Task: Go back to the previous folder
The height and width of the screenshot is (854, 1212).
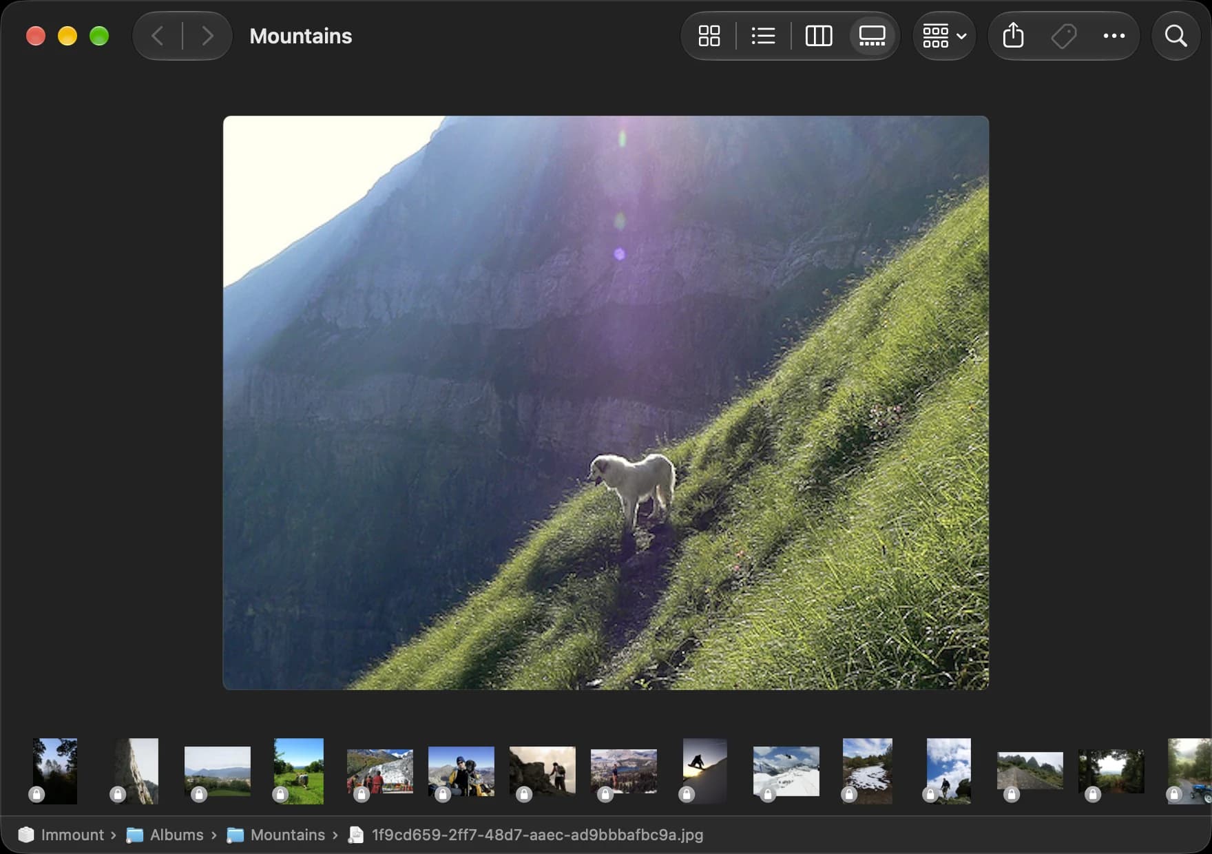Action: [x=158, y=36]
